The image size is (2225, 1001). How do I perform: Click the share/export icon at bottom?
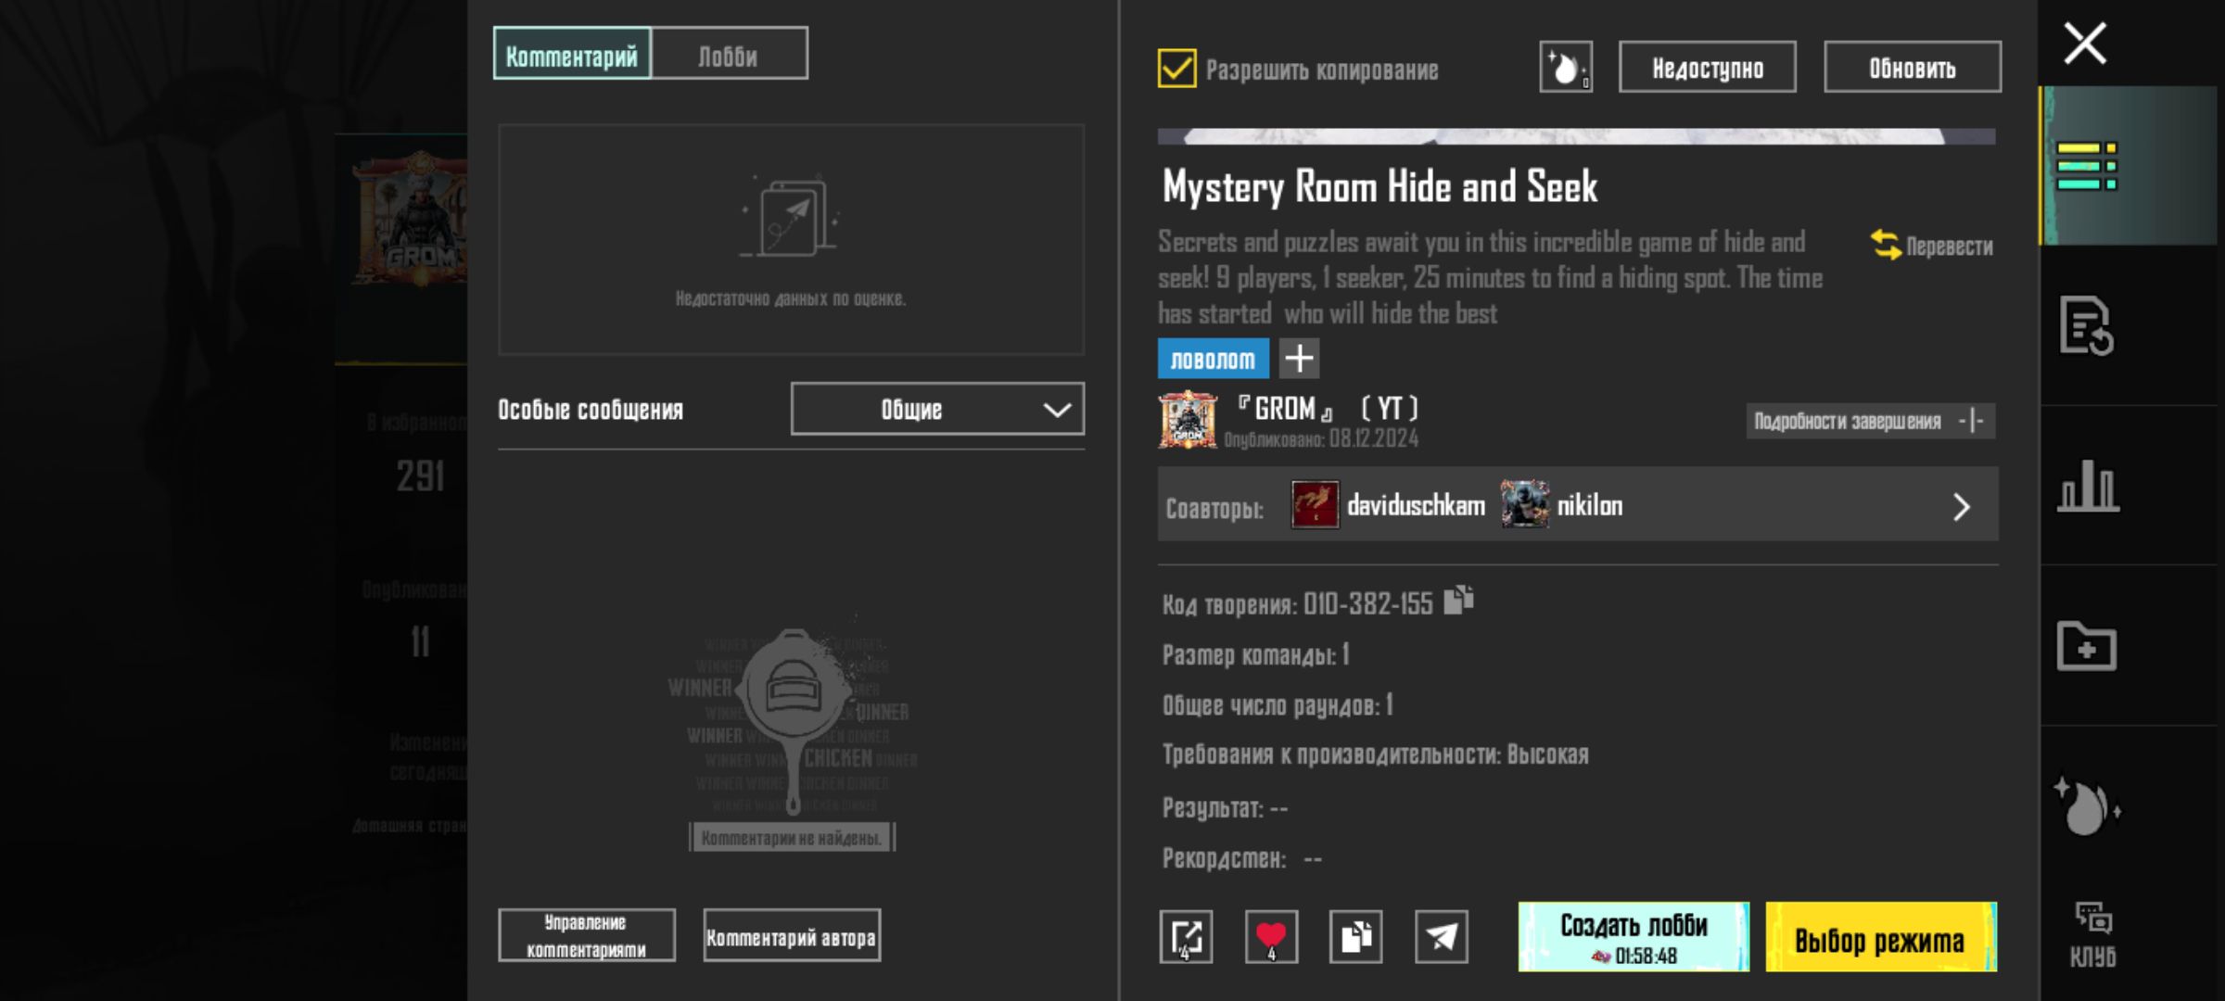click(x=1186, y=937)
